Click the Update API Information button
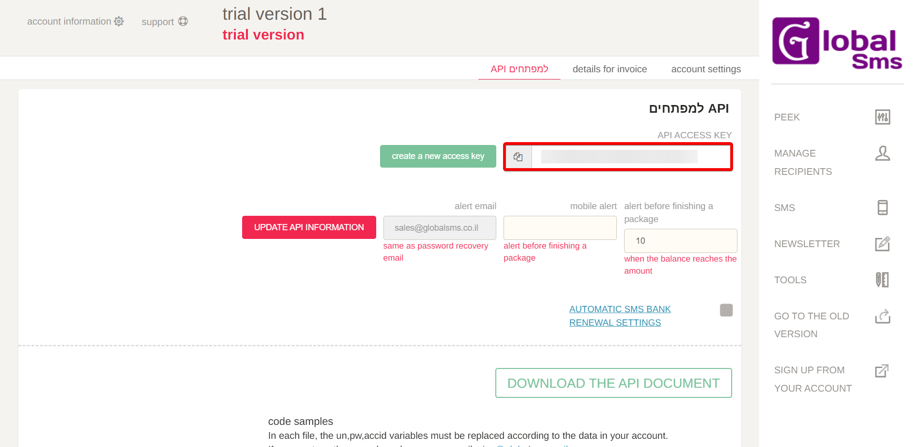 [x=309, y=227]
